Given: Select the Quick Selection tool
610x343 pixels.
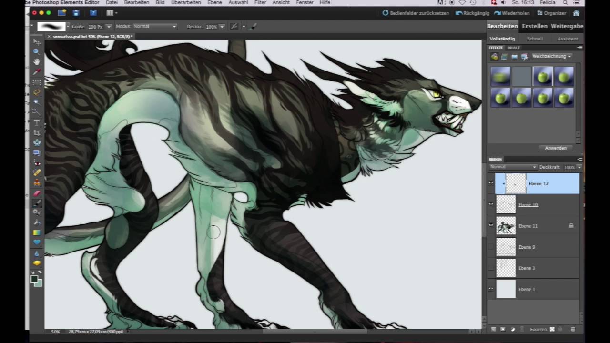Looking at the screenshot, I should [37, 112].
